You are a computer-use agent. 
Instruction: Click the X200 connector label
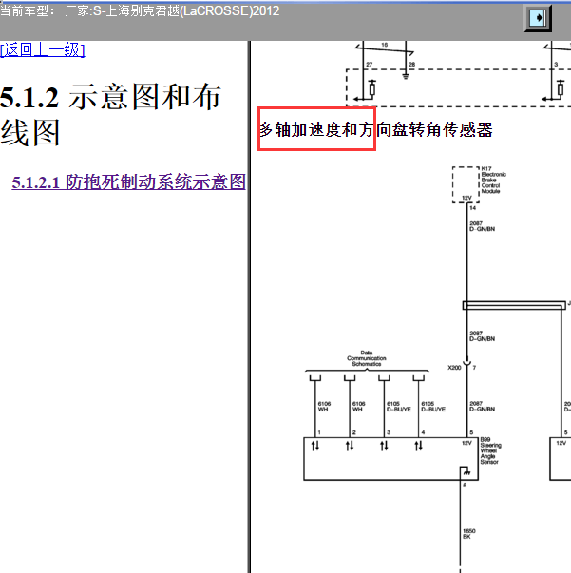(454, 367)
